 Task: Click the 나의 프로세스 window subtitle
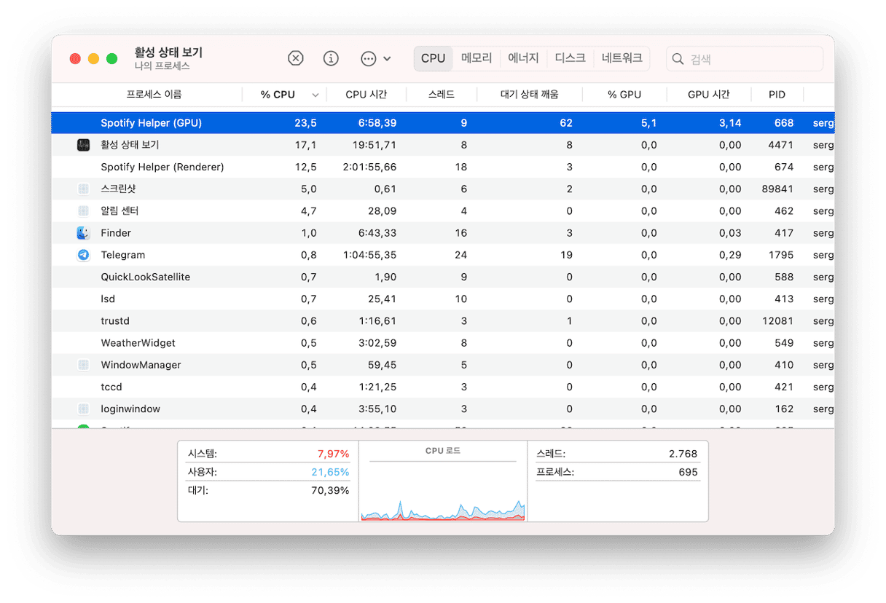(x=162, y=66)
